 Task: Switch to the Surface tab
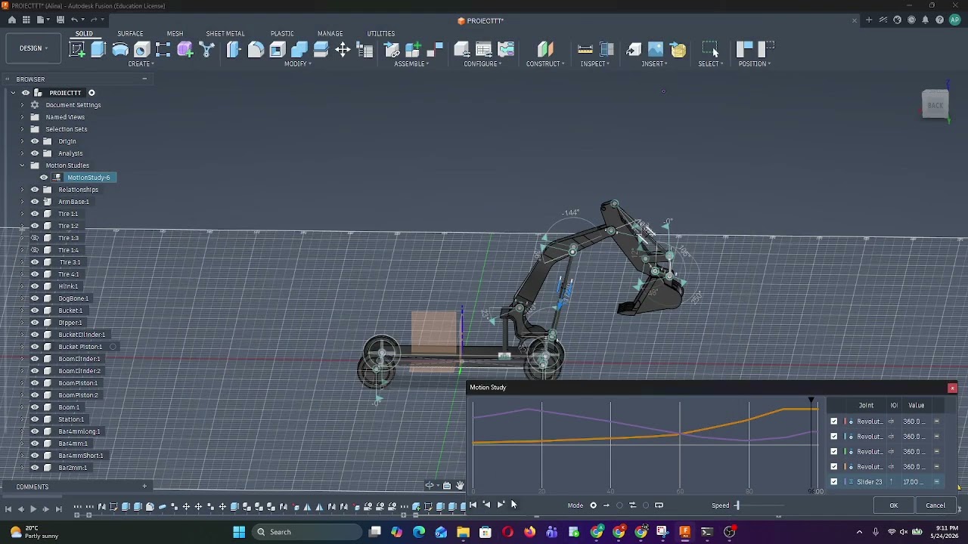click(x=130, y=34)
